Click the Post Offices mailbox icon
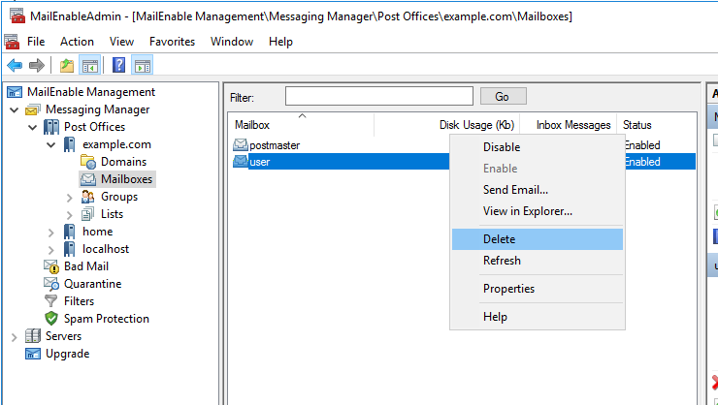Viewport: 718px width, 405px height. click(x=51, y=127)
